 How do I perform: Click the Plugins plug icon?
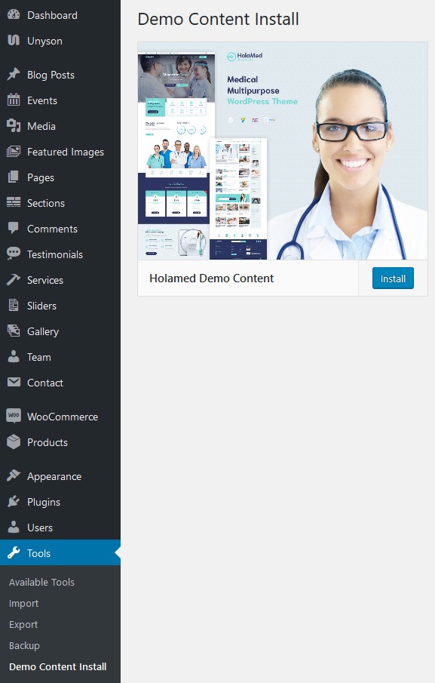tap(14, 501)
